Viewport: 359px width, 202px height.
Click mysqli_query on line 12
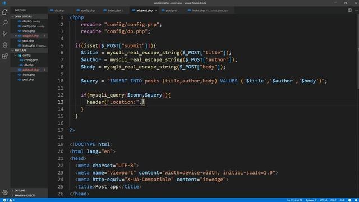click(107, 95)
